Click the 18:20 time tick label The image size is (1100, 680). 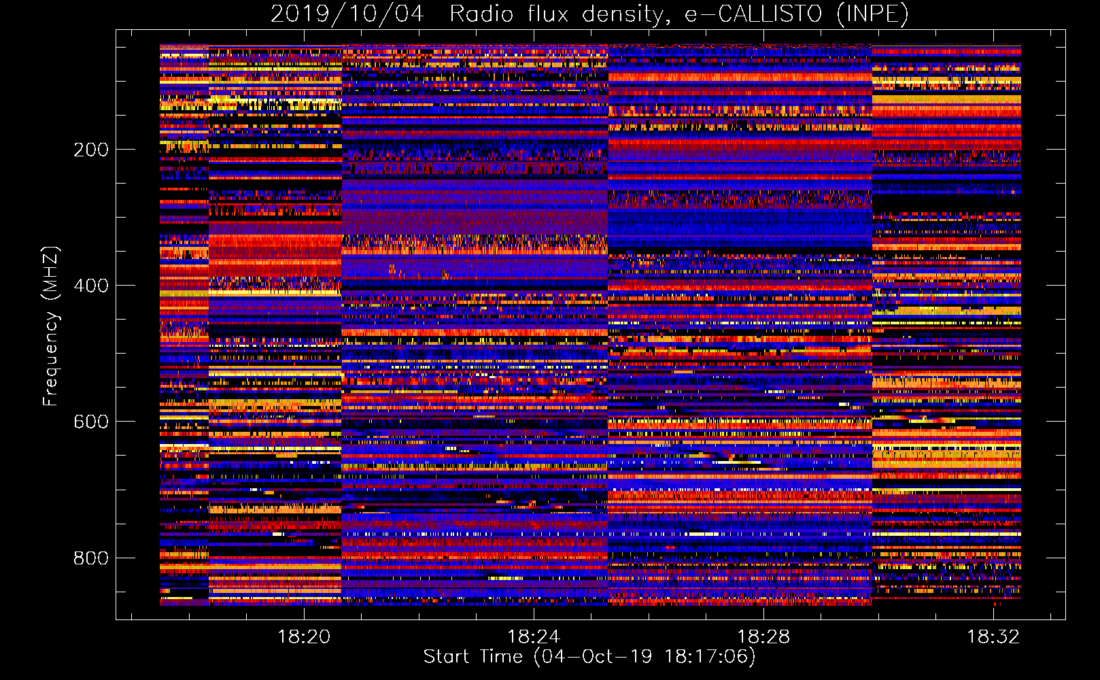pos(304,636)
